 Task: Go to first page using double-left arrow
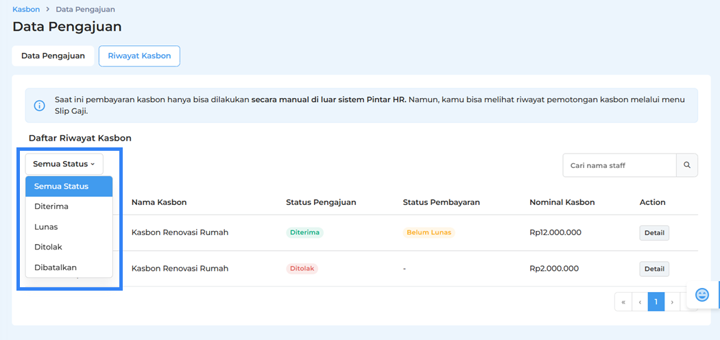click(623, 302)
